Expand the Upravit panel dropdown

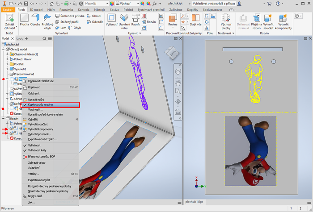click(x=135, y=33)
